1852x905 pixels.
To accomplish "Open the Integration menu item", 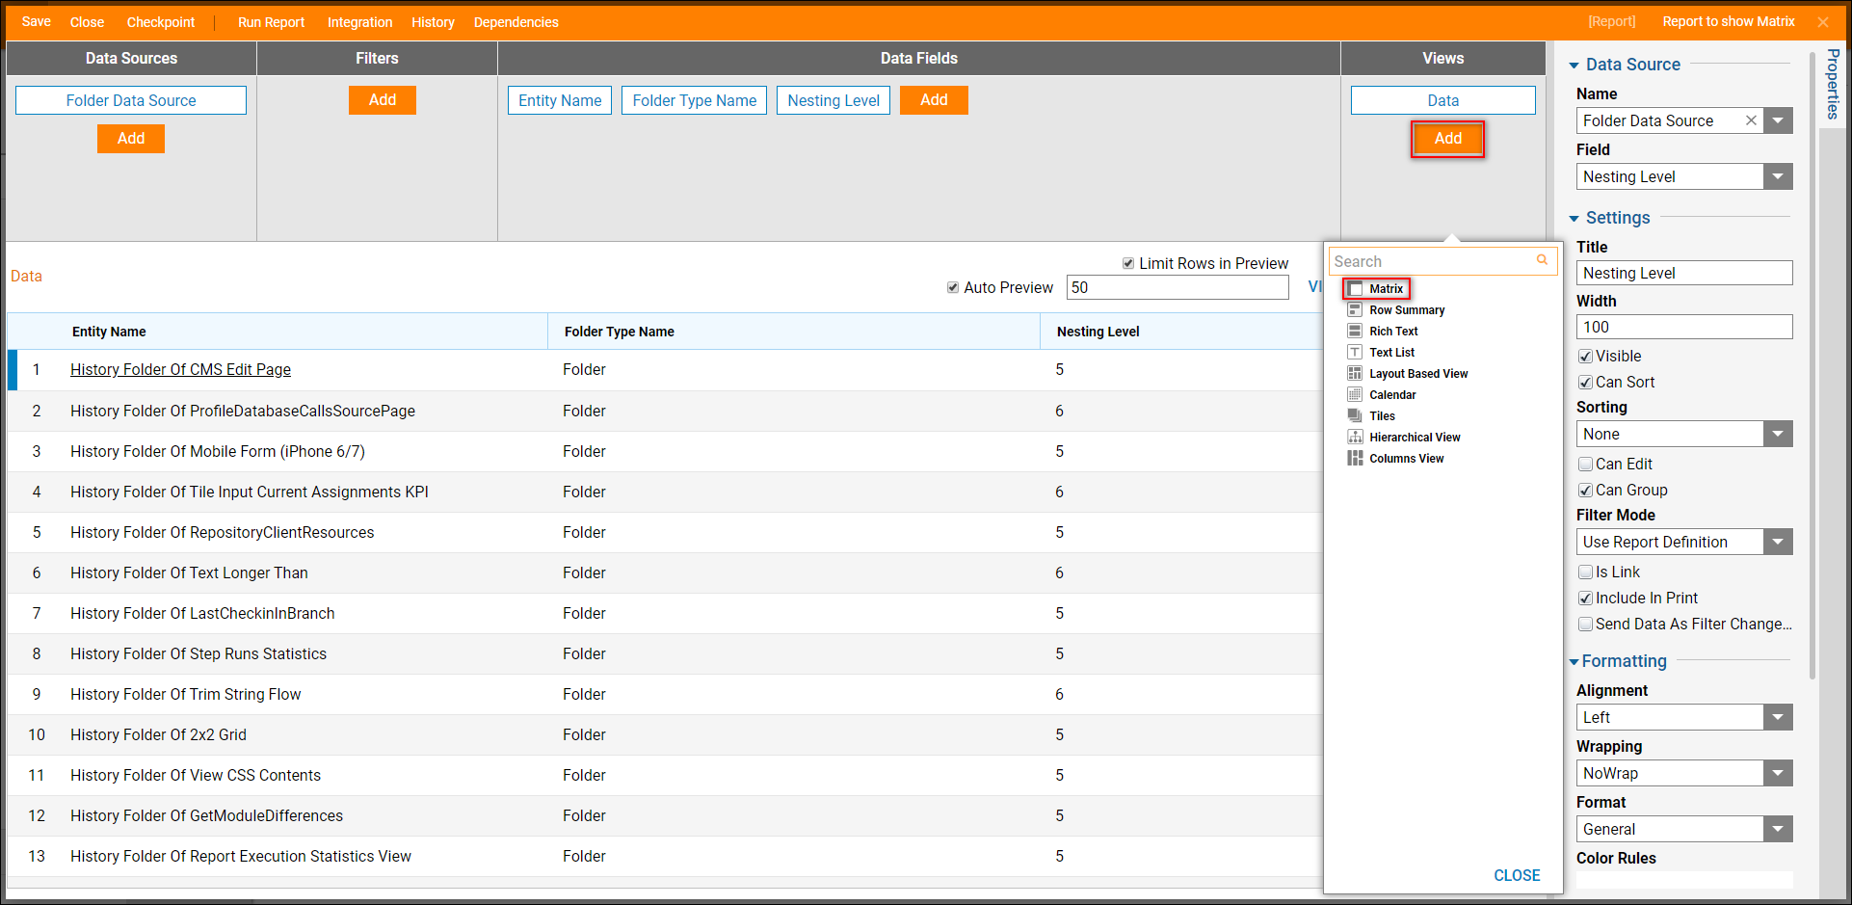I will tap(359, 22).
